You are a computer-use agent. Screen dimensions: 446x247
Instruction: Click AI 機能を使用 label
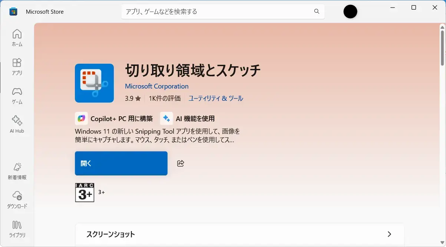(x=195, y=119)
